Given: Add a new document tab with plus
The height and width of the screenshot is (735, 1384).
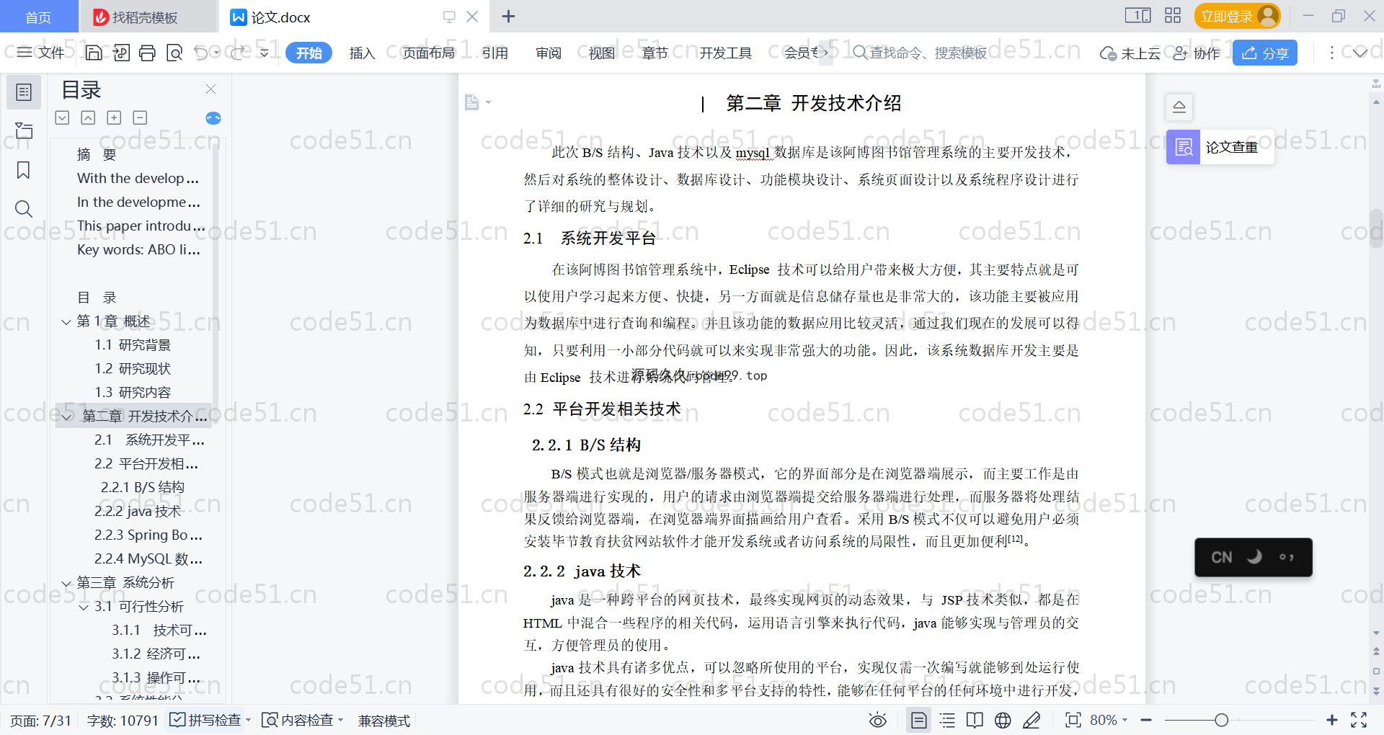Looking at the screenshot, I should click(x=508, y=17).
